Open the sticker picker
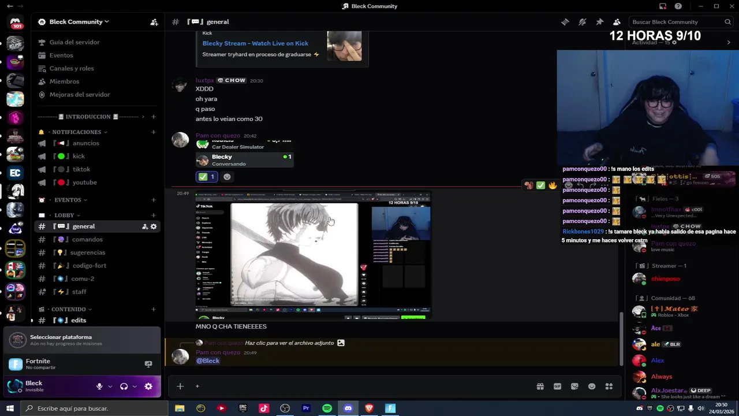 [x=574, y=387]
